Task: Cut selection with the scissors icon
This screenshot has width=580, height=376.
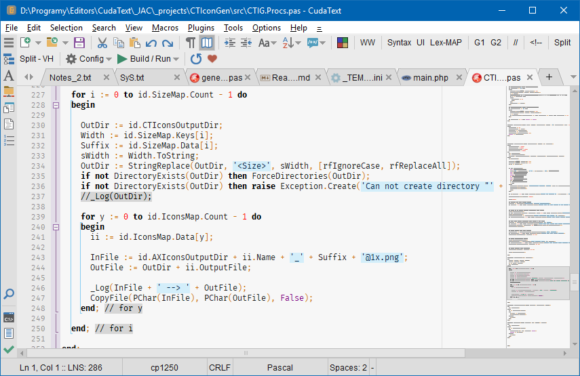Action: click(x=102, y=43)
